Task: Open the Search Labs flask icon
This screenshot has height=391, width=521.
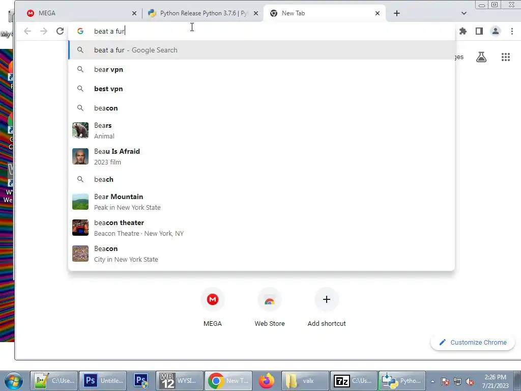Action: click(481, 57)
